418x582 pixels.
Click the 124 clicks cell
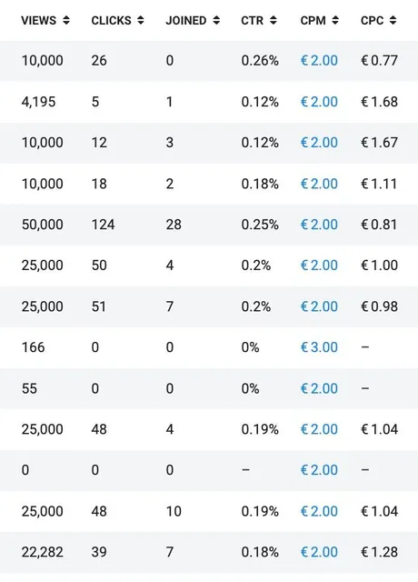(x=103, y=225)
